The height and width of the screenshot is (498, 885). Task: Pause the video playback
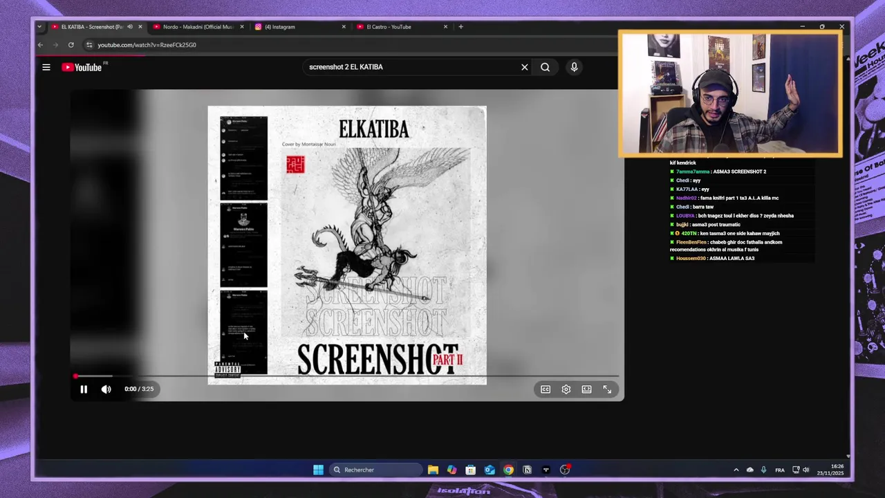84,389
